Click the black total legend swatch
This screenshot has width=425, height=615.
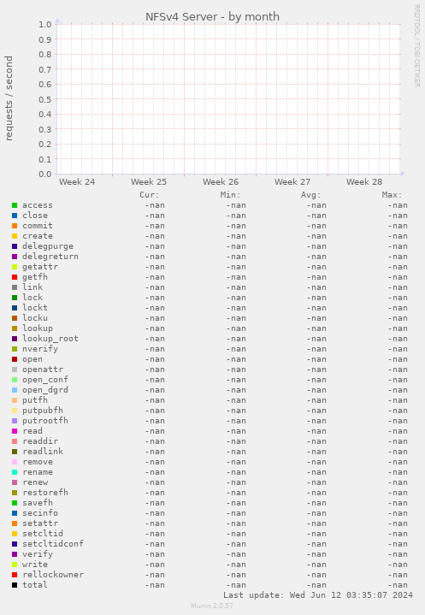[x=15, y=585]
